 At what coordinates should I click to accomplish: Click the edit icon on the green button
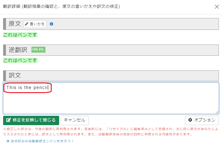8,120
